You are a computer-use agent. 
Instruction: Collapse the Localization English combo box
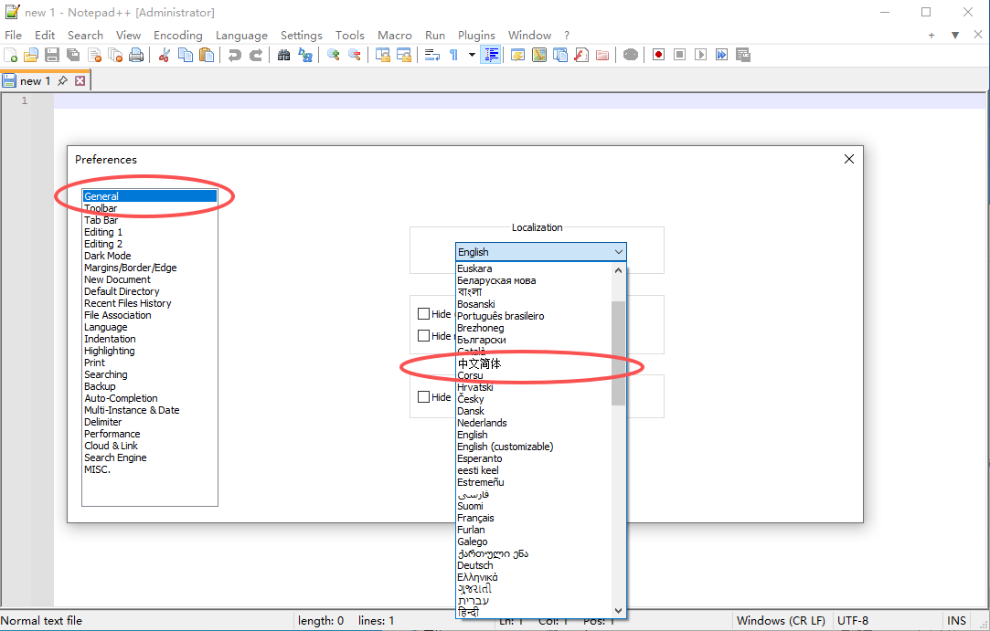coord(619,252)
